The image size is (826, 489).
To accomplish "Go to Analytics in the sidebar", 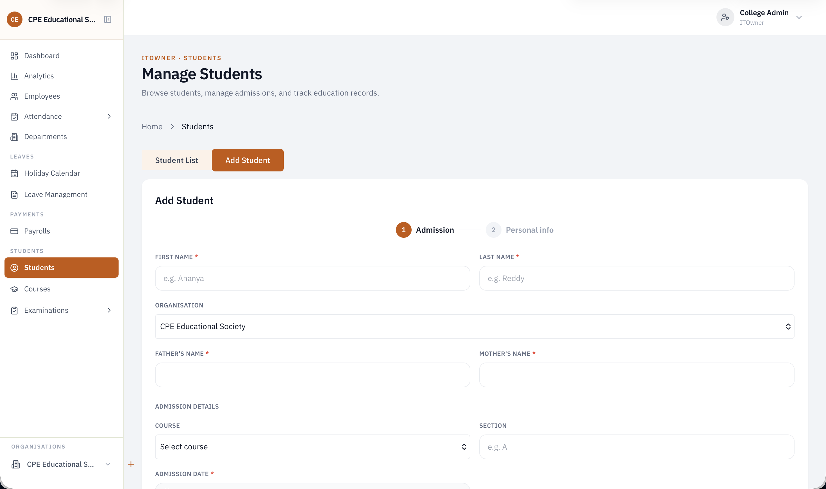I will pyautogui.click(x=61, y=76).
